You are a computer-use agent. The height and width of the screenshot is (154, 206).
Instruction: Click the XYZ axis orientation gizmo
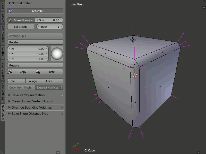point(74,145)
